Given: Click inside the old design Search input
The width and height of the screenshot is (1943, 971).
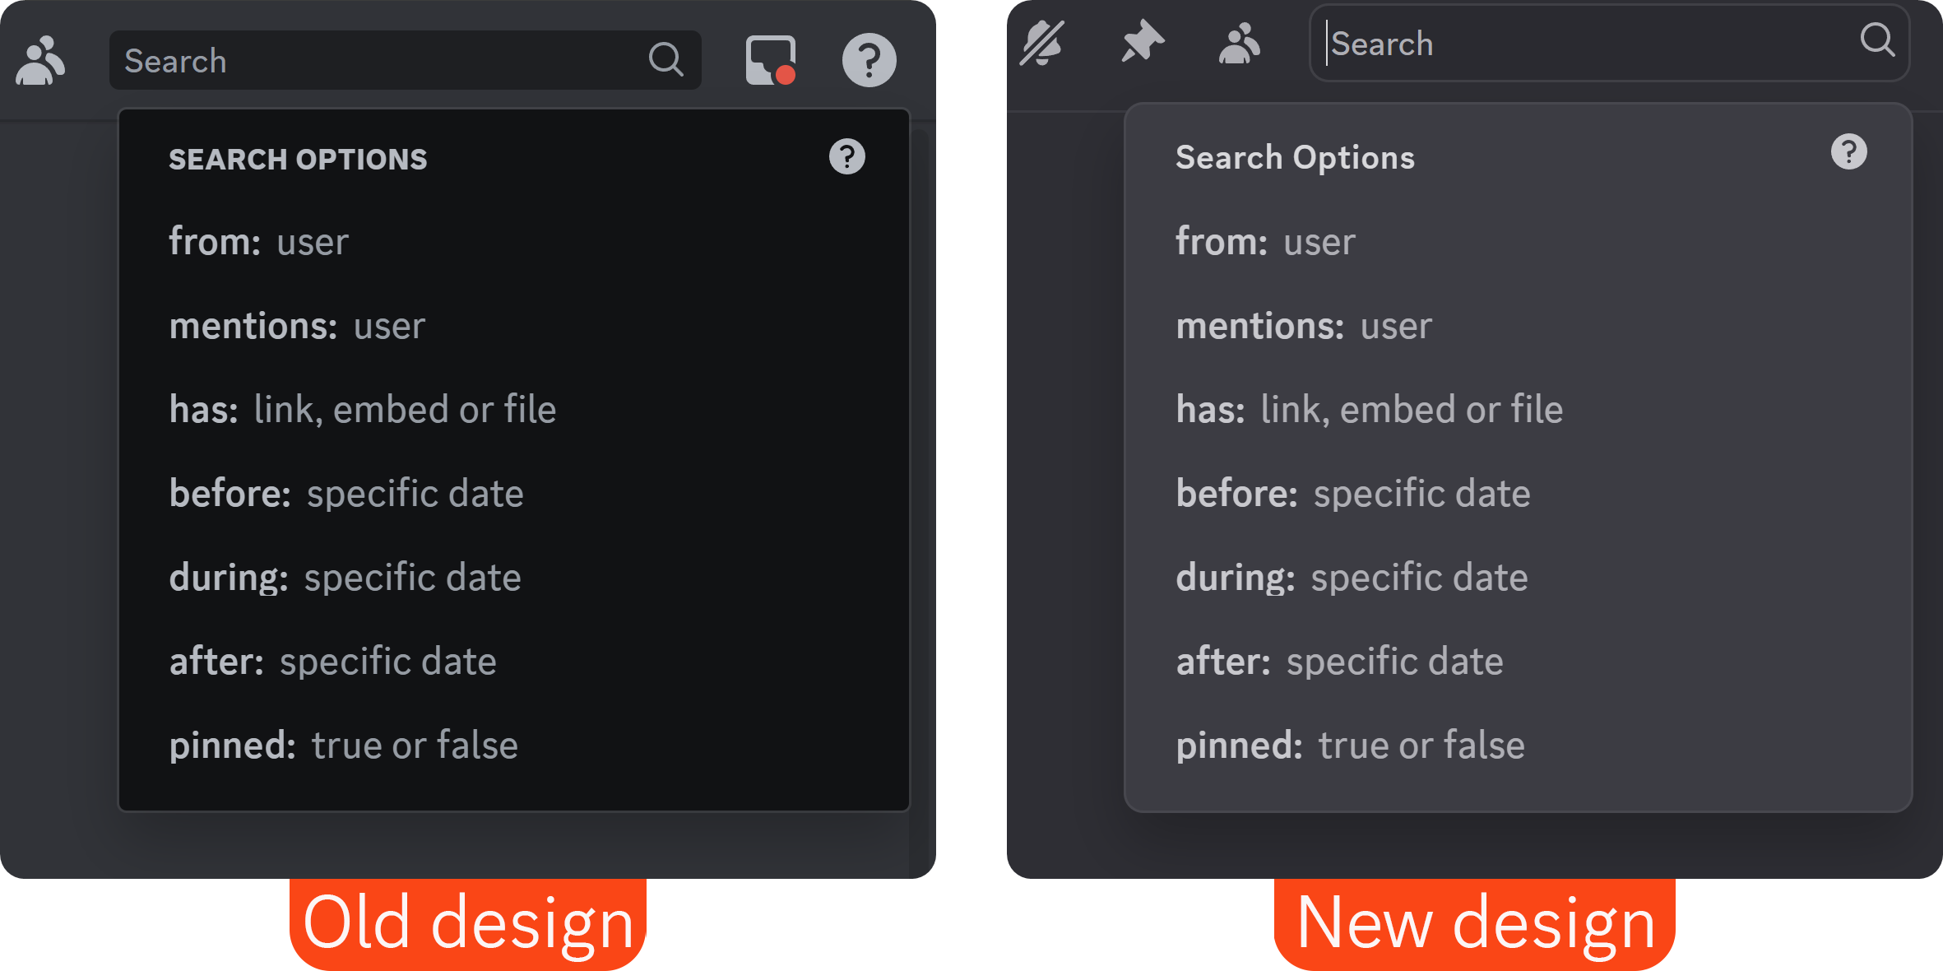Looking at the screenshot, I should 329,59.
